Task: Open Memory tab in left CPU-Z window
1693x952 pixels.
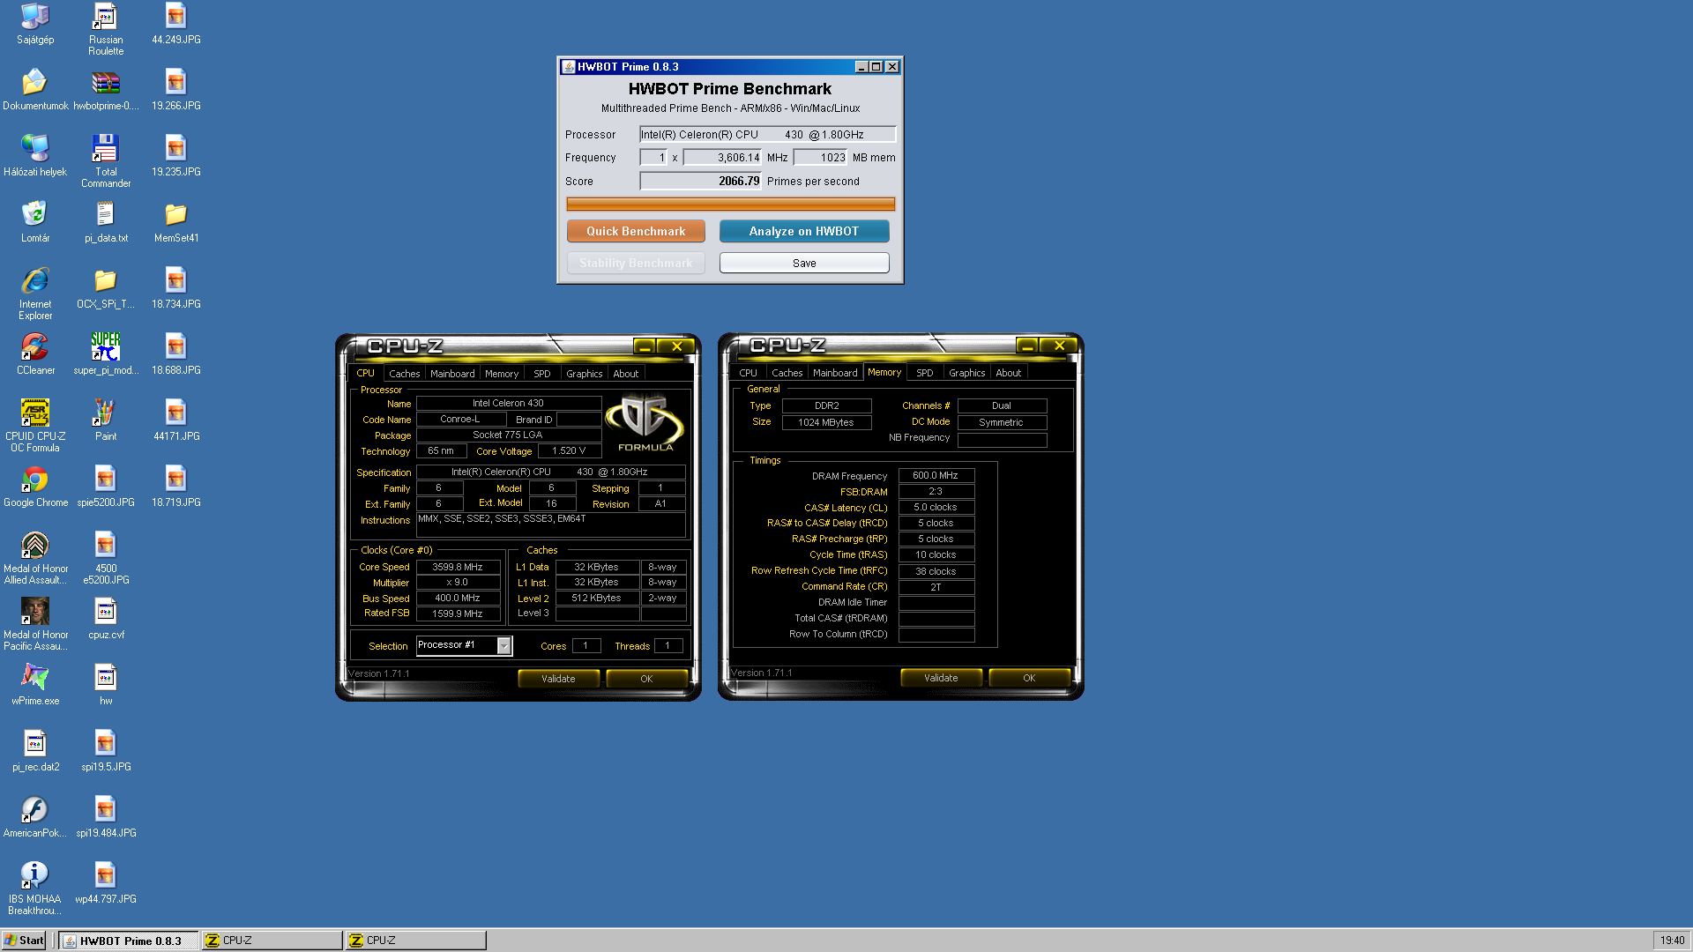Action: (502, 374)
